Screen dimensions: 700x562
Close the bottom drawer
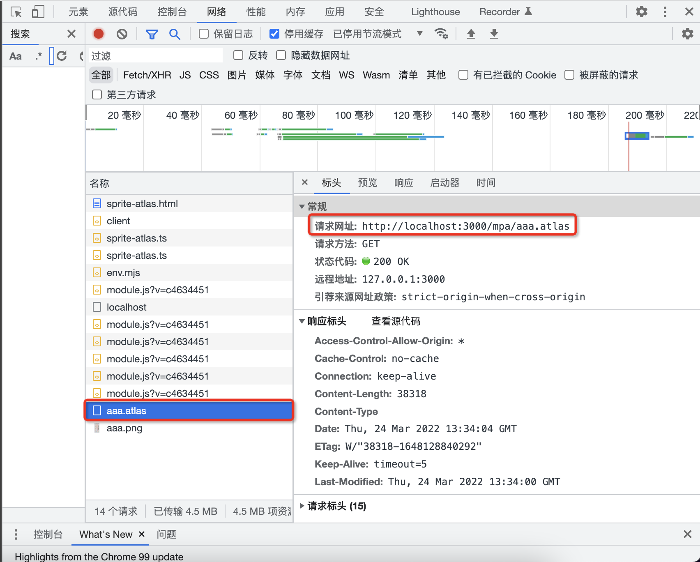click(687, 534)
